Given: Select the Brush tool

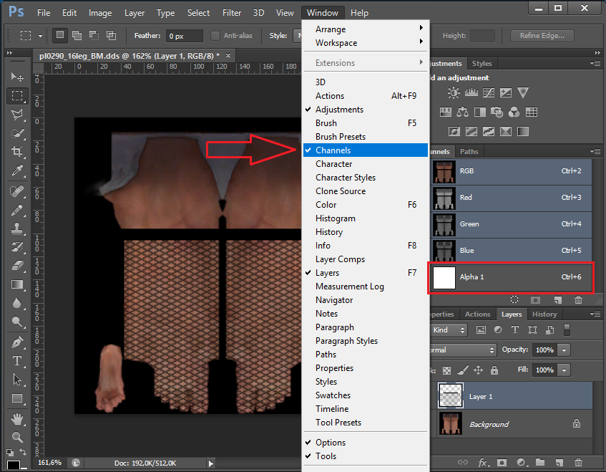Looking at the screenshot, I should (17, 210).
